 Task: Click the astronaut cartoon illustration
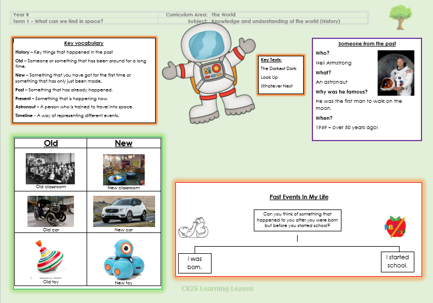[209, 73]
